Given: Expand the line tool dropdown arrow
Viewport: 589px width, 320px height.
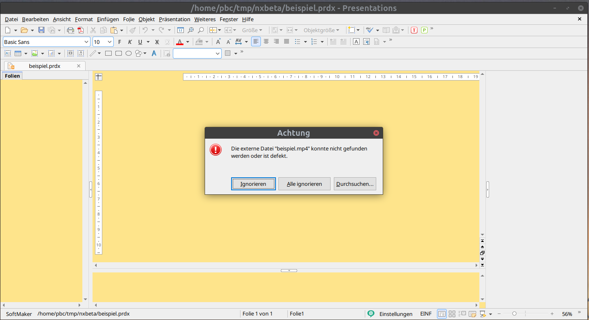Looking at the screenshot, I should click(99, 53).
